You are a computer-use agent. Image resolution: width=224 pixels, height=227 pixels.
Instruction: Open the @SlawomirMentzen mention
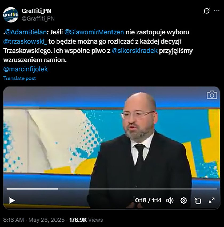(x=94, y=32)
